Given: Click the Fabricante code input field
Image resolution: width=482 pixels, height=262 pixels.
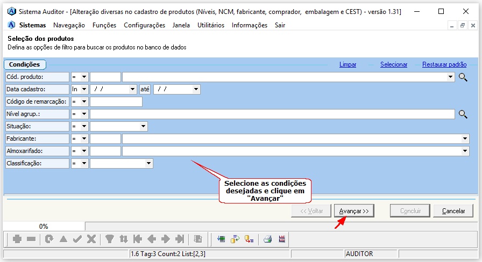Looking at the screenshot, I should point(105,139).
